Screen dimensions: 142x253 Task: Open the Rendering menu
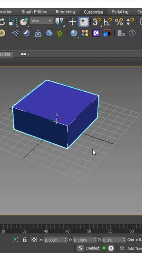[65, 12]
